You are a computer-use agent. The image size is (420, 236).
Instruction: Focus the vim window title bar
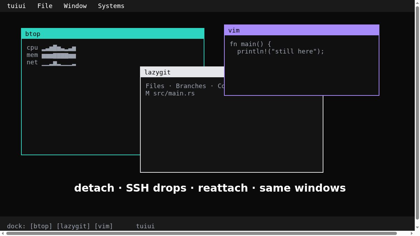(x=302, y=30)
